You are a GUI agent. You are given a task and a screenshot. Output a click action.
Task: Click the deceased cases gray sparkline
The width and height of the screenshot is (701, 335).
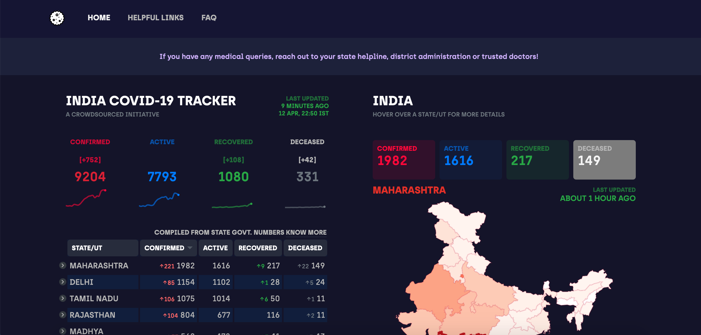tap(305, 207)
